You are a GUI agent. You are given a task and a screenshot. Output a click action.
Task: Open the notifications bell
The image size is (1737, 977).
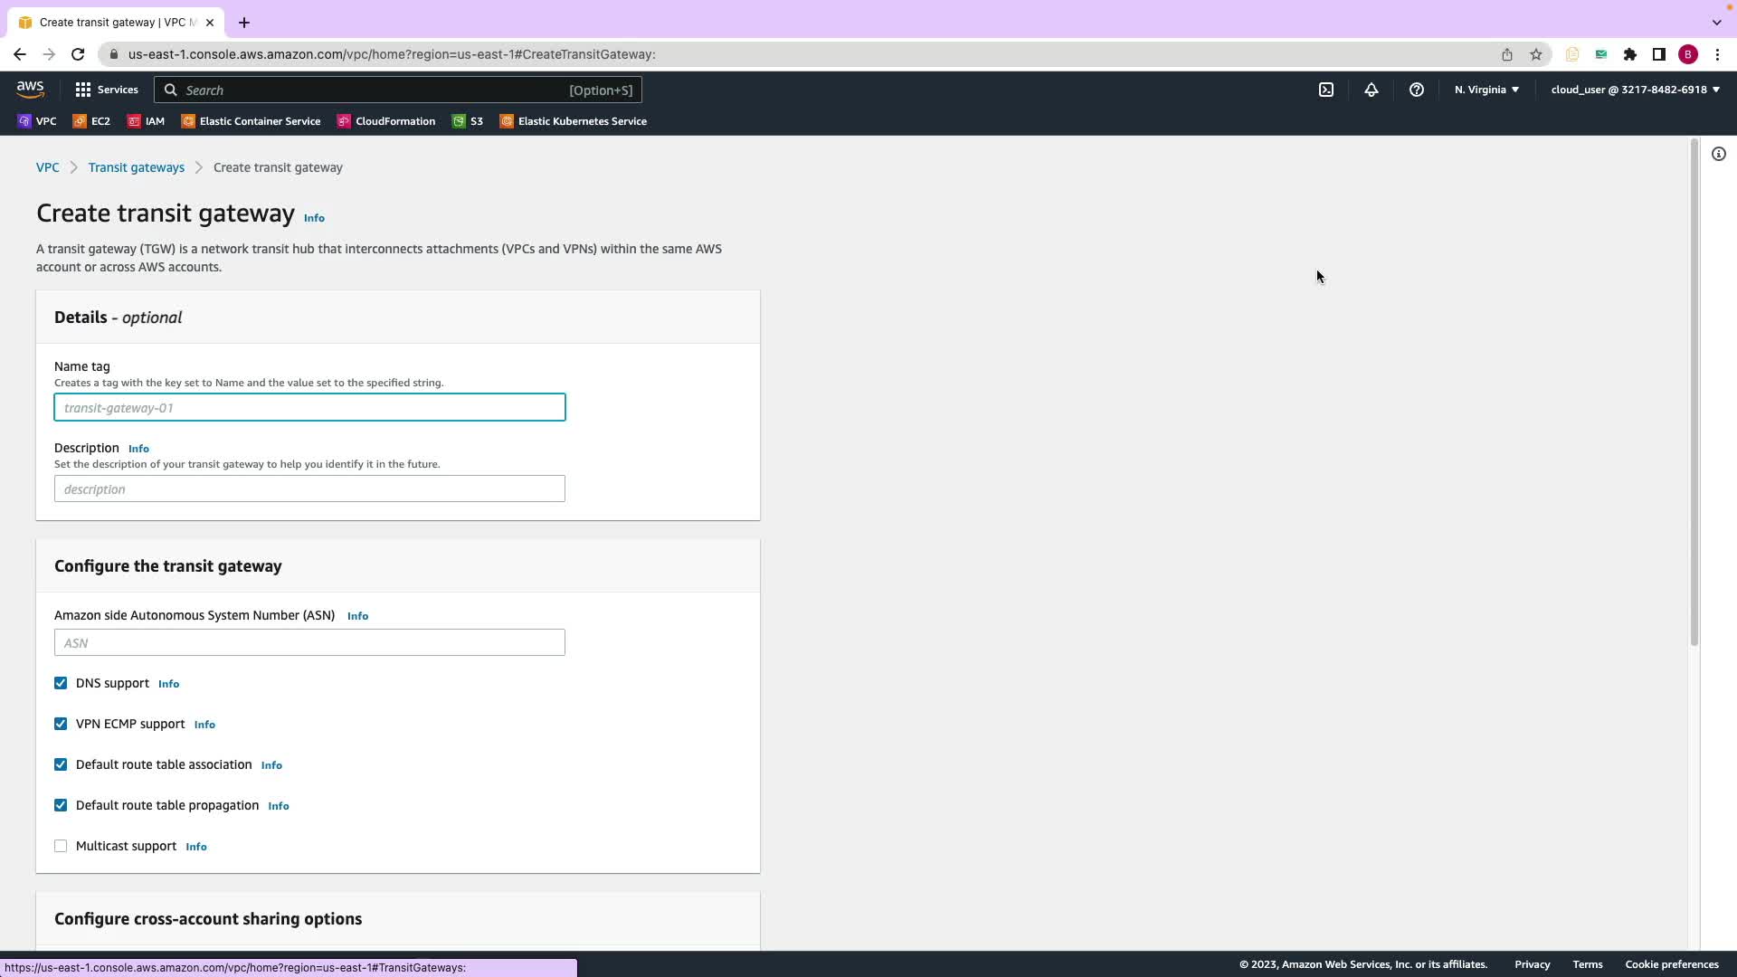pyautogui.click(x=1371, y=90)
